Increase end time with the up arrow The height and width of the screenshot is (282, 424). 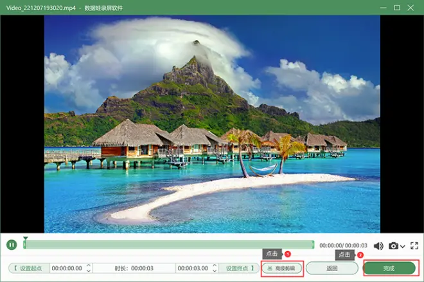pyautogui.click(x=215, y=265)
